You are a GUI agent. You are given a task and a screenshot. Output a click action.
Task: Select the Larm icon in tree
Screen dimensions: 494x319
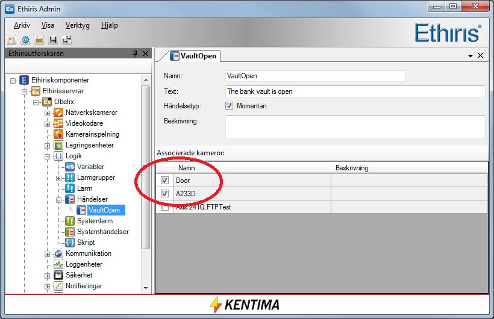[70, 188]
